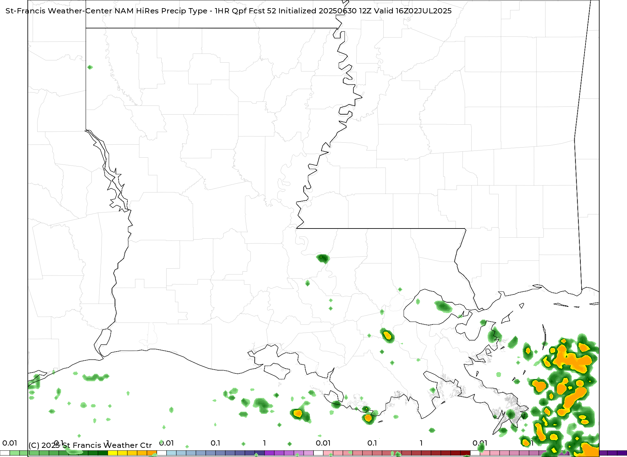Image resolution: width=627 pixels, height=457 pixels.
Task: Select the dark navy blue legend swatch
Action: (x=260, y=453)
